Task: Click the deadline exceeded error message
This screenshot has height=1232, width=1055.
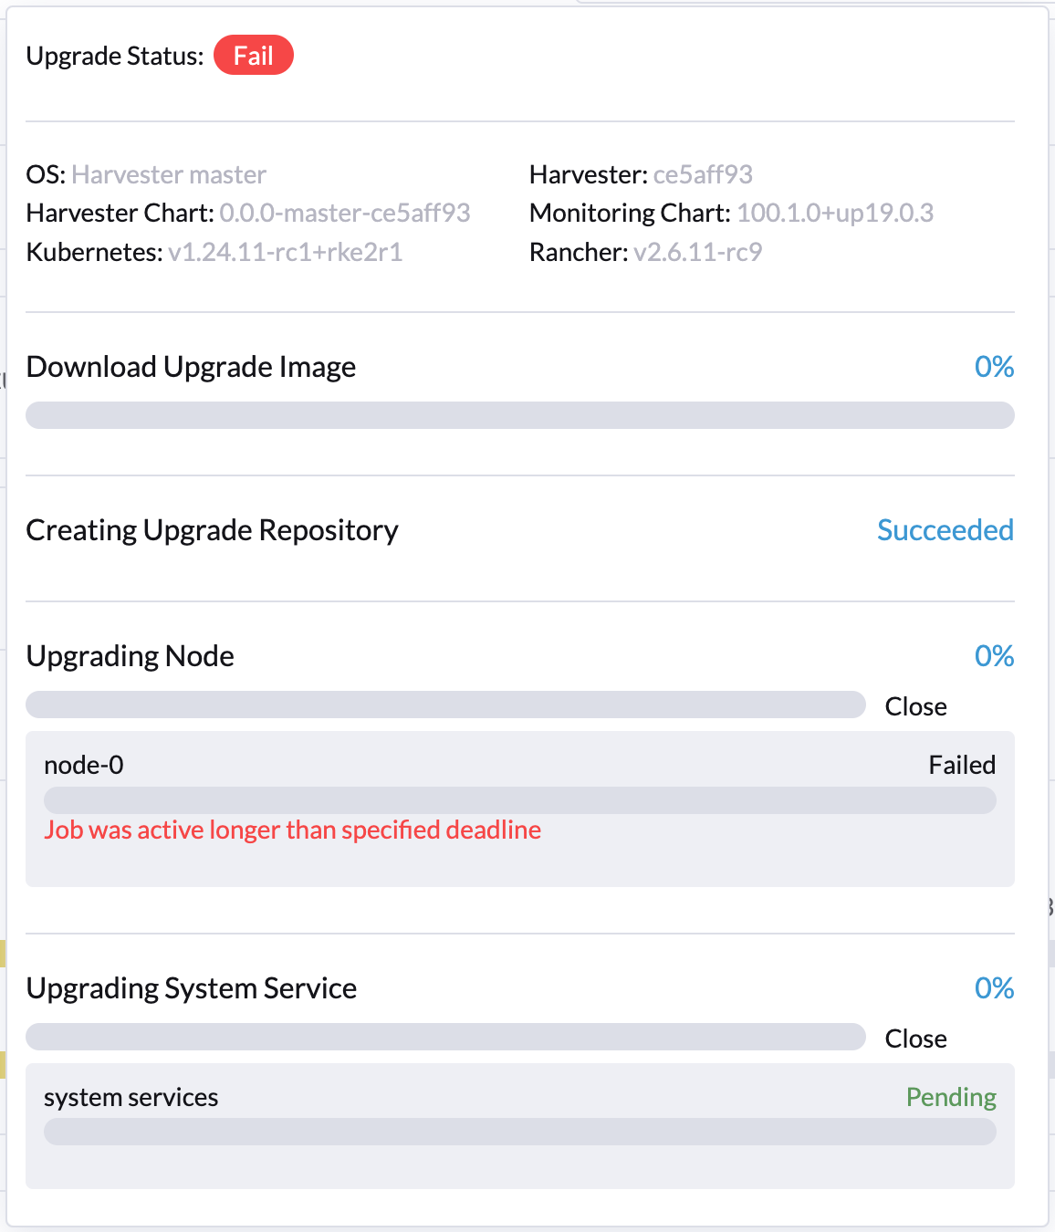Action: tap(293, 830)
